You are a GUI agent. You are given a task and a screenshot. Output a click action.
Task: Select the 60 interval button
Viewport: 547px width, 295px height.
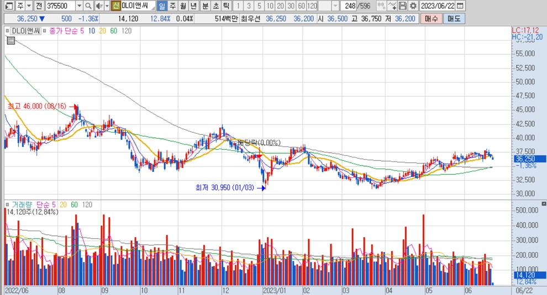pos(302,6)
